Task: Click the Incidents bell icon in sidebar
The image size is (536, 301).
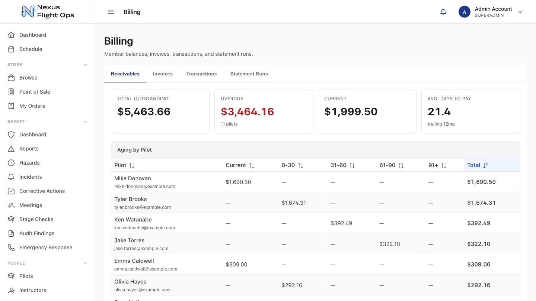Action: pyautogui.click(x=11, y=177)
